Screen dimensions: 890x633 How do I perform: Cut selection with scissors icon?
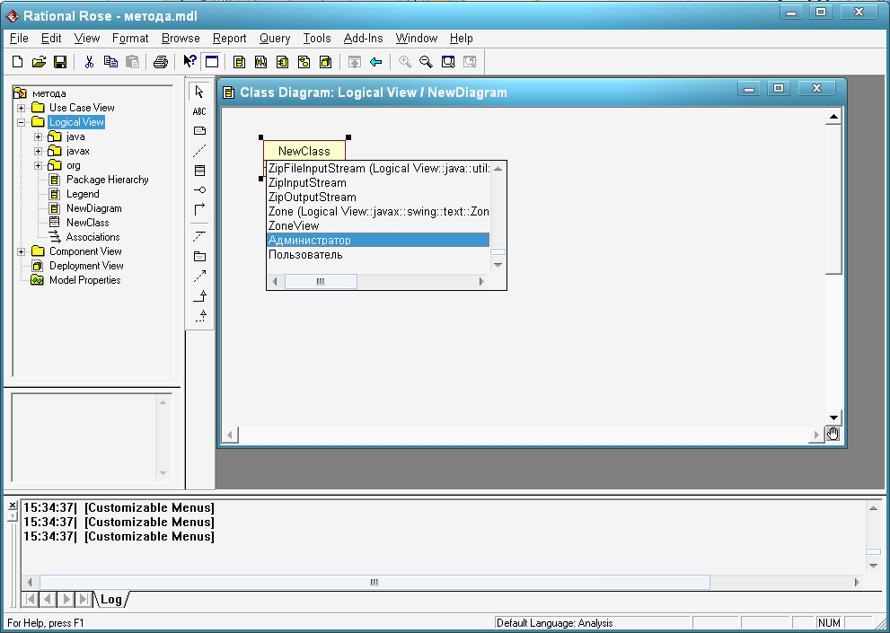[89, 62]
